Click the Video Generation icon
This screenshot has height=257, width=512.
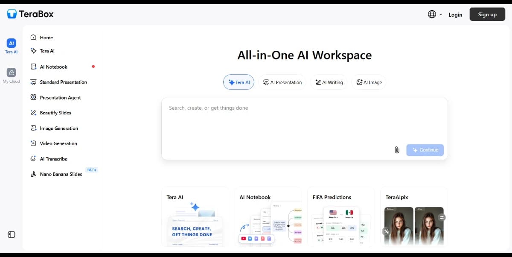tap(33, 143)
